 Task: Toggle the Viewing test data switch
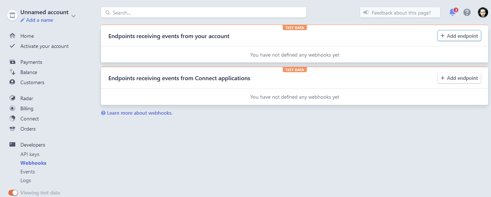13,193
